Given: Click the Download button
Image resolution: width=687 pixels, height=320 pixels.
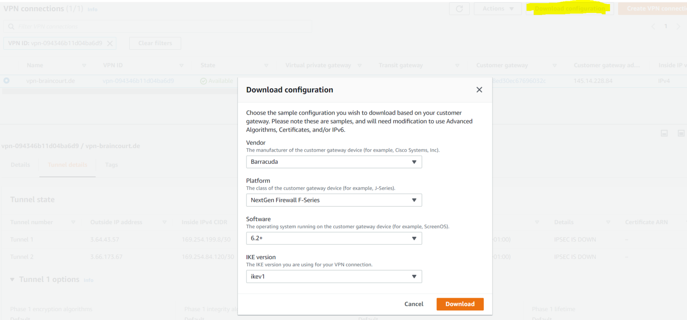Looking at the screenshot, I should [460, 304].
